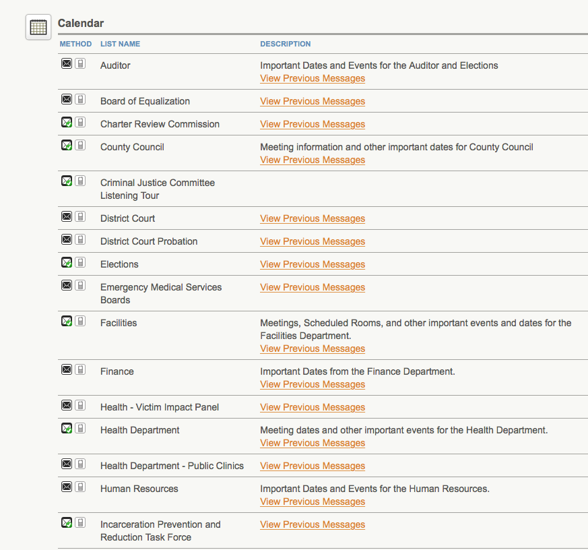Toggle the checked email icon for Elections
This screenshot has height=550, width=588.
point(67,263)
